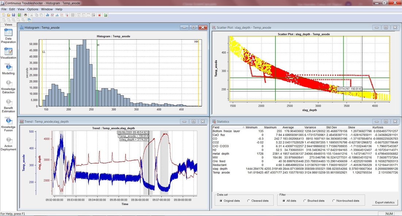Select Bottom freeze layer statistics row
The width and height of the screenshot is (402, 216).
point(306,131)
